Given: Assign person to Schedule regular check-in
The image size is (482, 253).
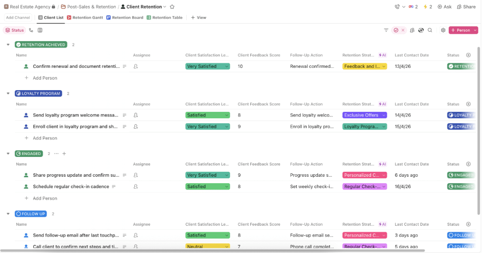Looking at the screenshot, I should 136,187.
